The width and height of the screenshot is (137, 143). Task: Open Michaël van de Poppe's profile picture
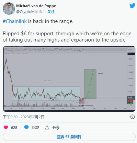point(9,9)
